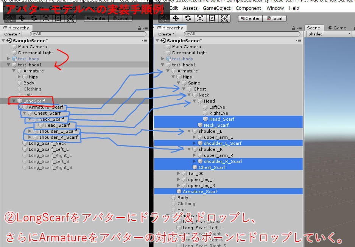Collapse Chest in the right hierarchy
This screenshot has height=247, width=355.
coord(184,89)
